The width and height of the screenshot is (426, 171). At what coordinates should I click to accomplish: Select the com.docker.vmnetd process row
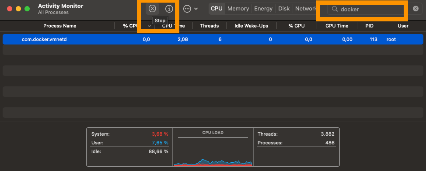coord(213,39)
